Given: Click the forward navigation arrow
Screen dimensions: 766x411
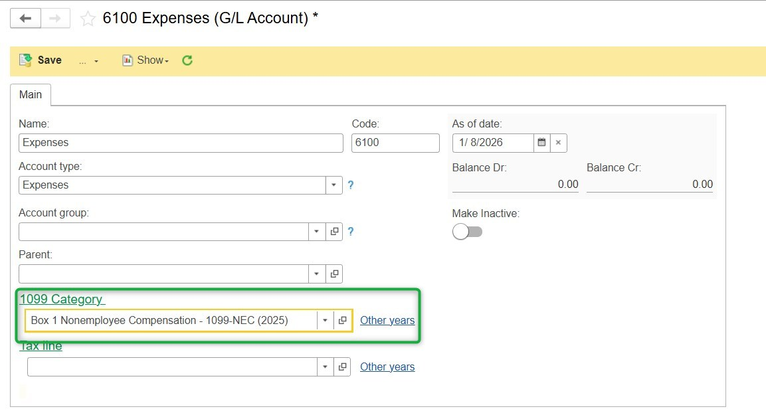Looking at the screenshot, I should (55, 19).
